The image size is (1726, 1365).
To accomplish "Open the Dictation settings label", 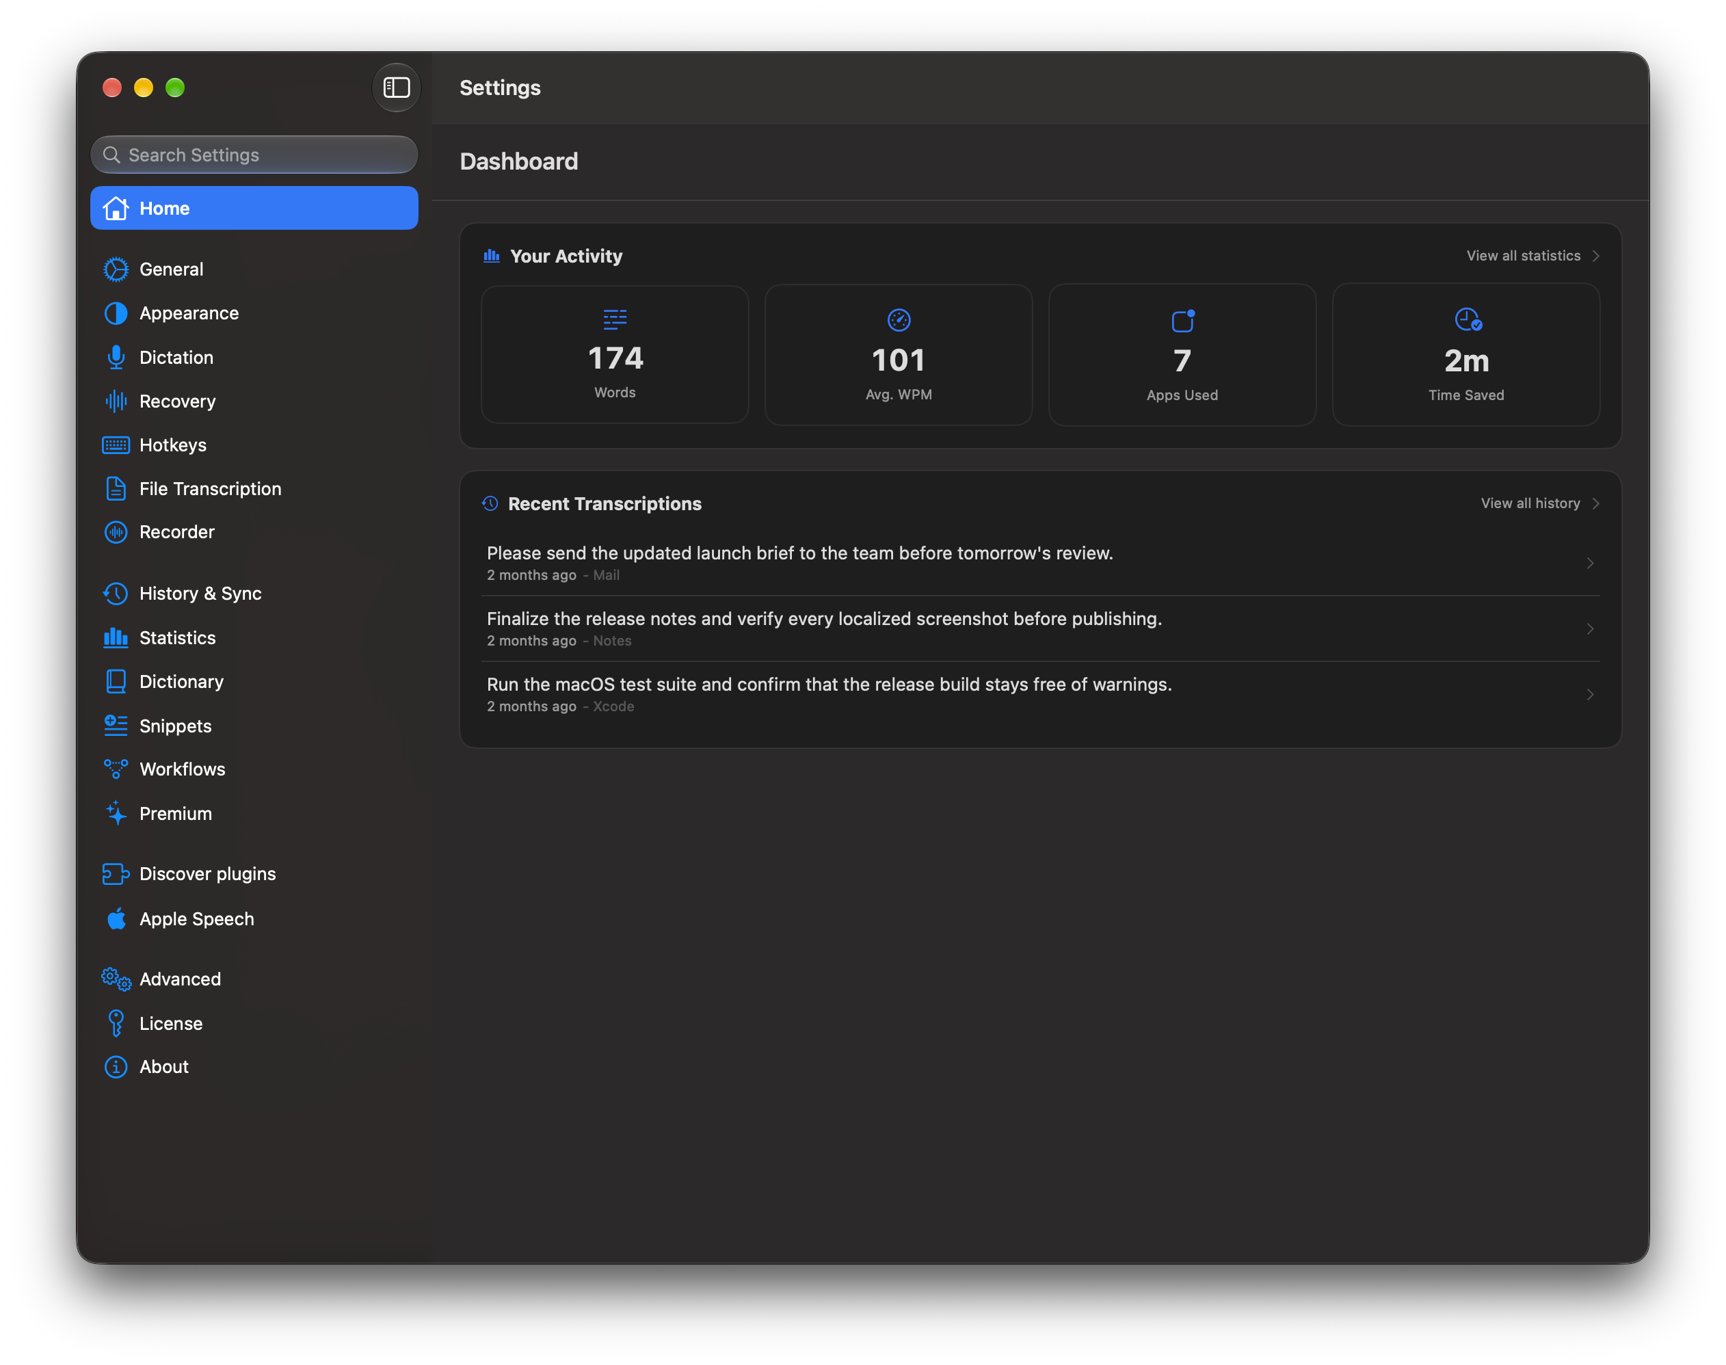I will (x=176, y=357).
